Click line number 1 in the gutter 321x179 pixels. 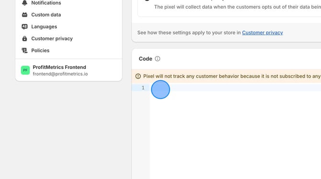[143, 88]
